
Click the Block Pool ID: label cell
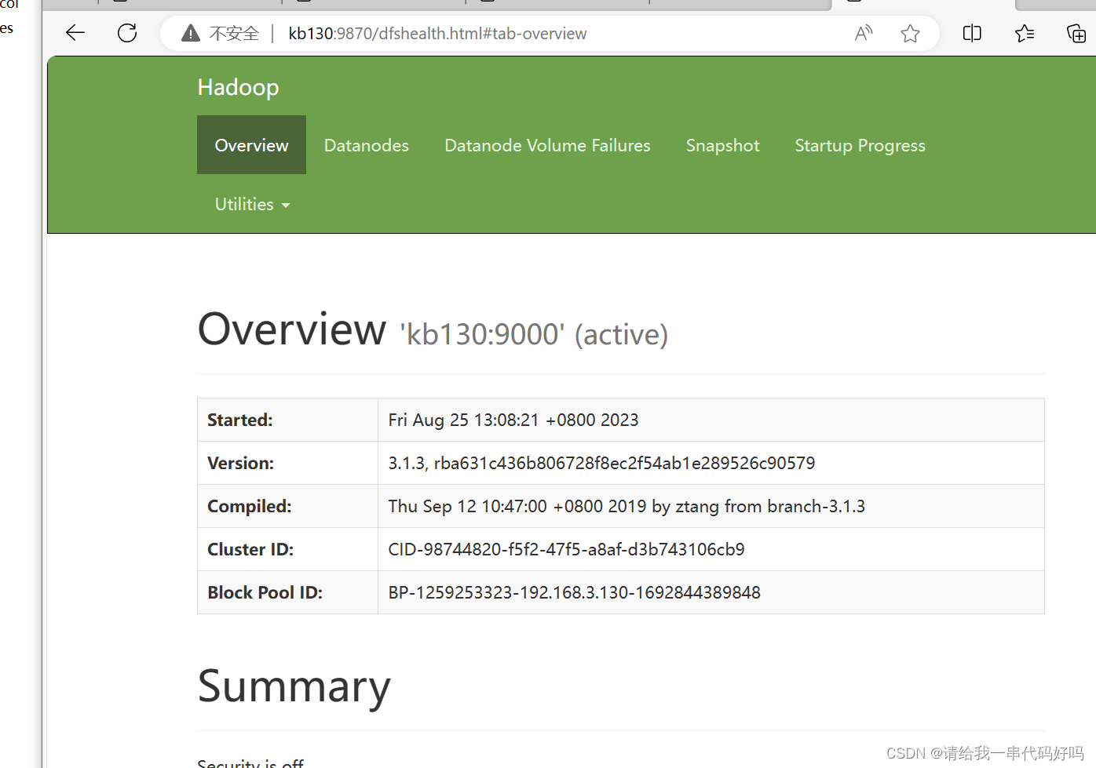pos(287,592)
